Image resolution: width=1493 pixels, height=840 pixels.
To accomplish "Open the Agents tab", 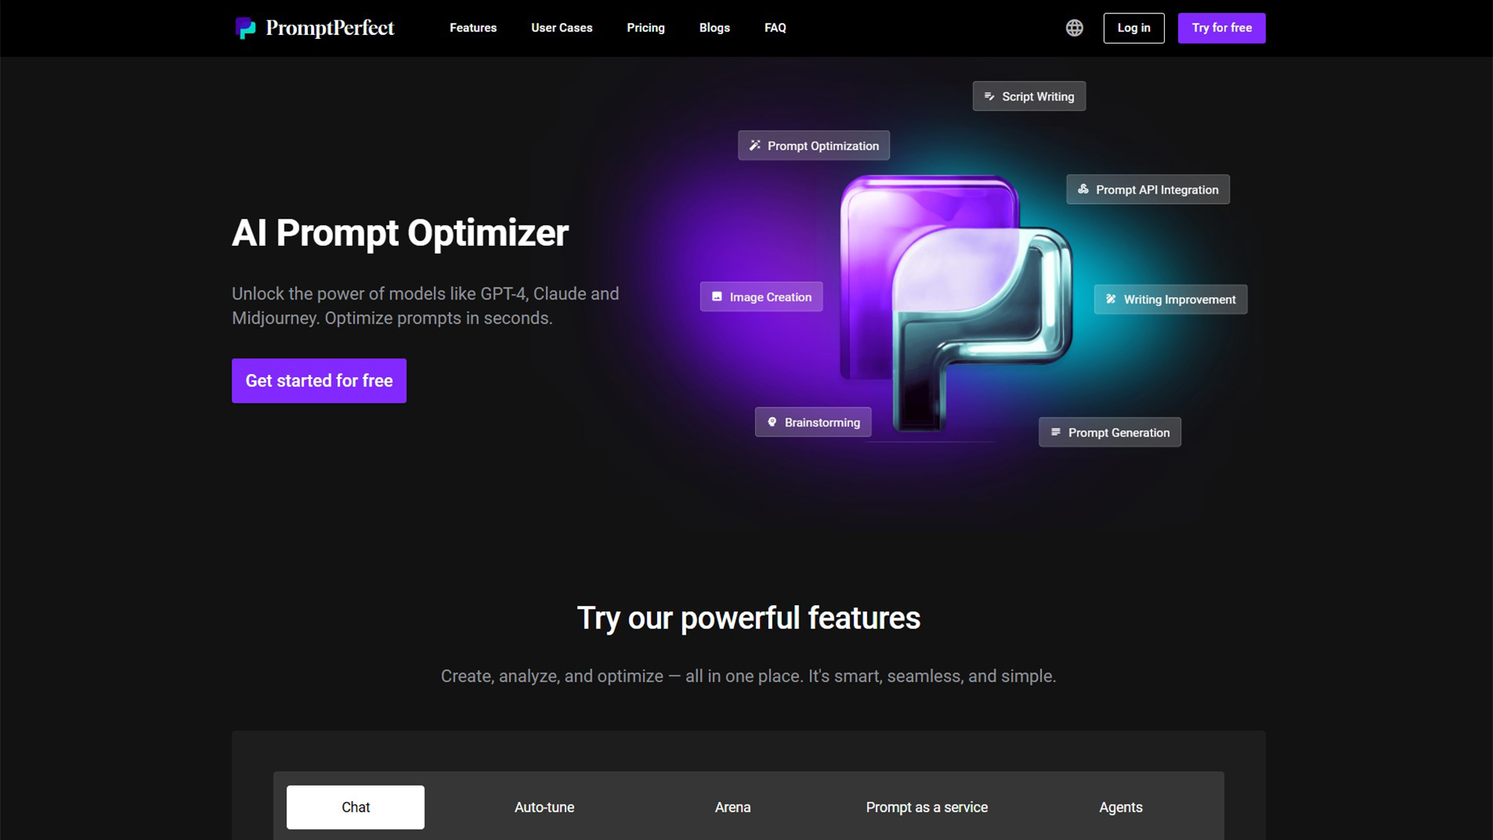I will (x=1121, y=807).
